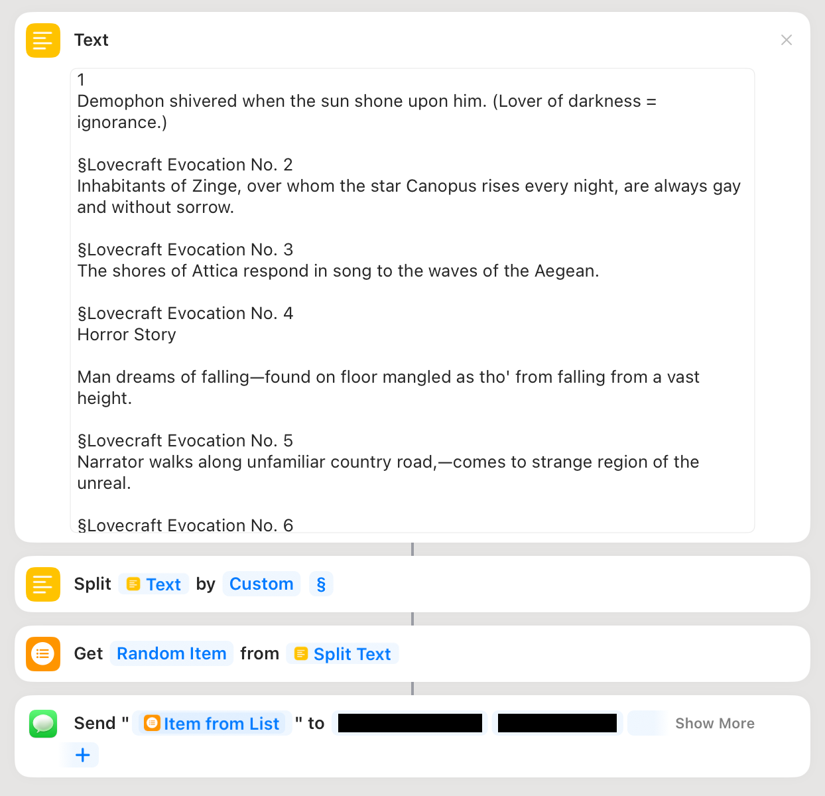Click the empty recipient field after contacts
Screen dimensions: 825x796
[x=647, y=723]
